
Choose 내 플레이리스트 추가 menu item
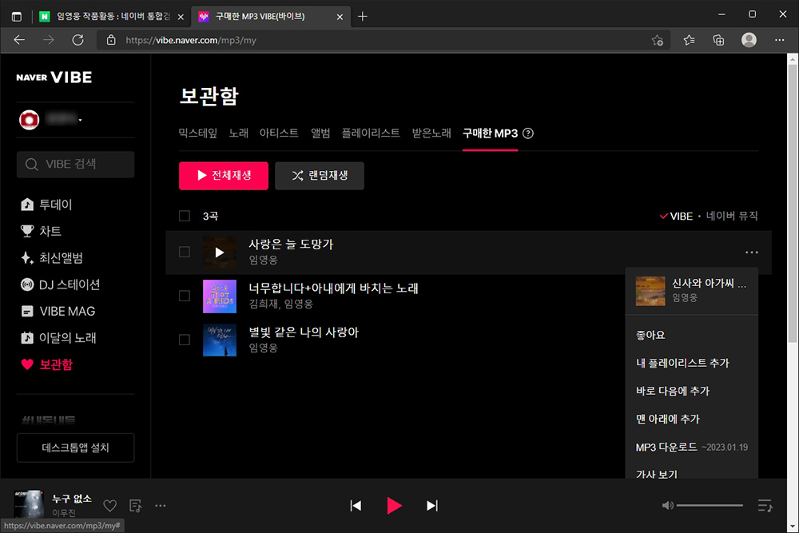[682, 363]
